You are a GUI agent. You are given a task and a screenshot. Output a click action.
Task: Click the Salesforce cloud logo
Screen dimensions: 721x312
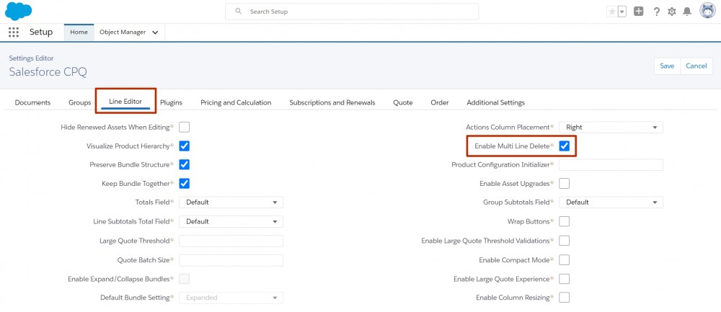19,11
